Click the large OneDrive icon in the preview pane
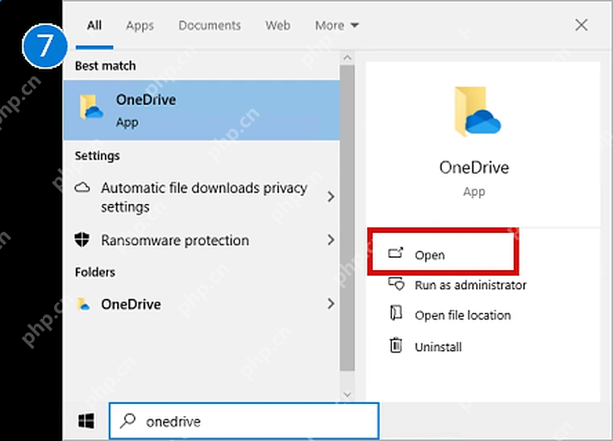 click(477, 112)
